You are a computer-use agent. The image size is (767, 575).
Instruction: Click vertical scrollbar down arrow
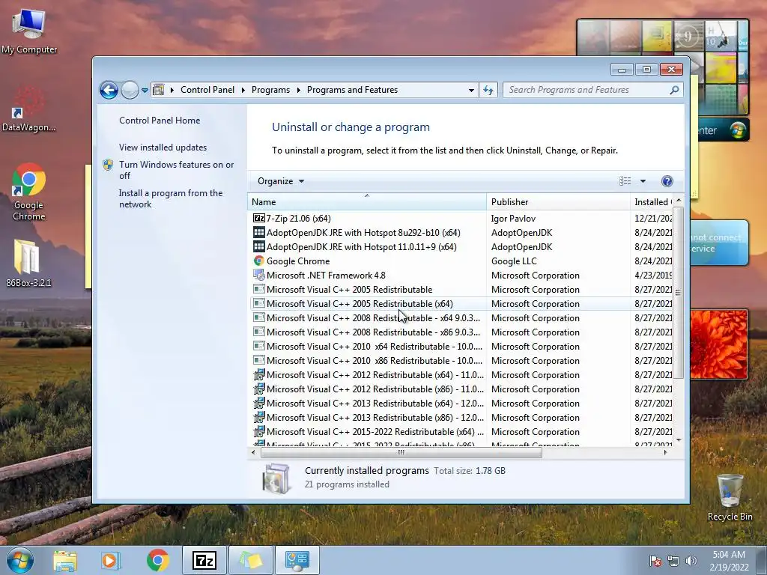679,440
